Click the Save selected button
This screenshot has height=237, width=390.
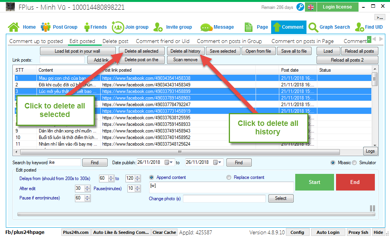tap(223, 51)
